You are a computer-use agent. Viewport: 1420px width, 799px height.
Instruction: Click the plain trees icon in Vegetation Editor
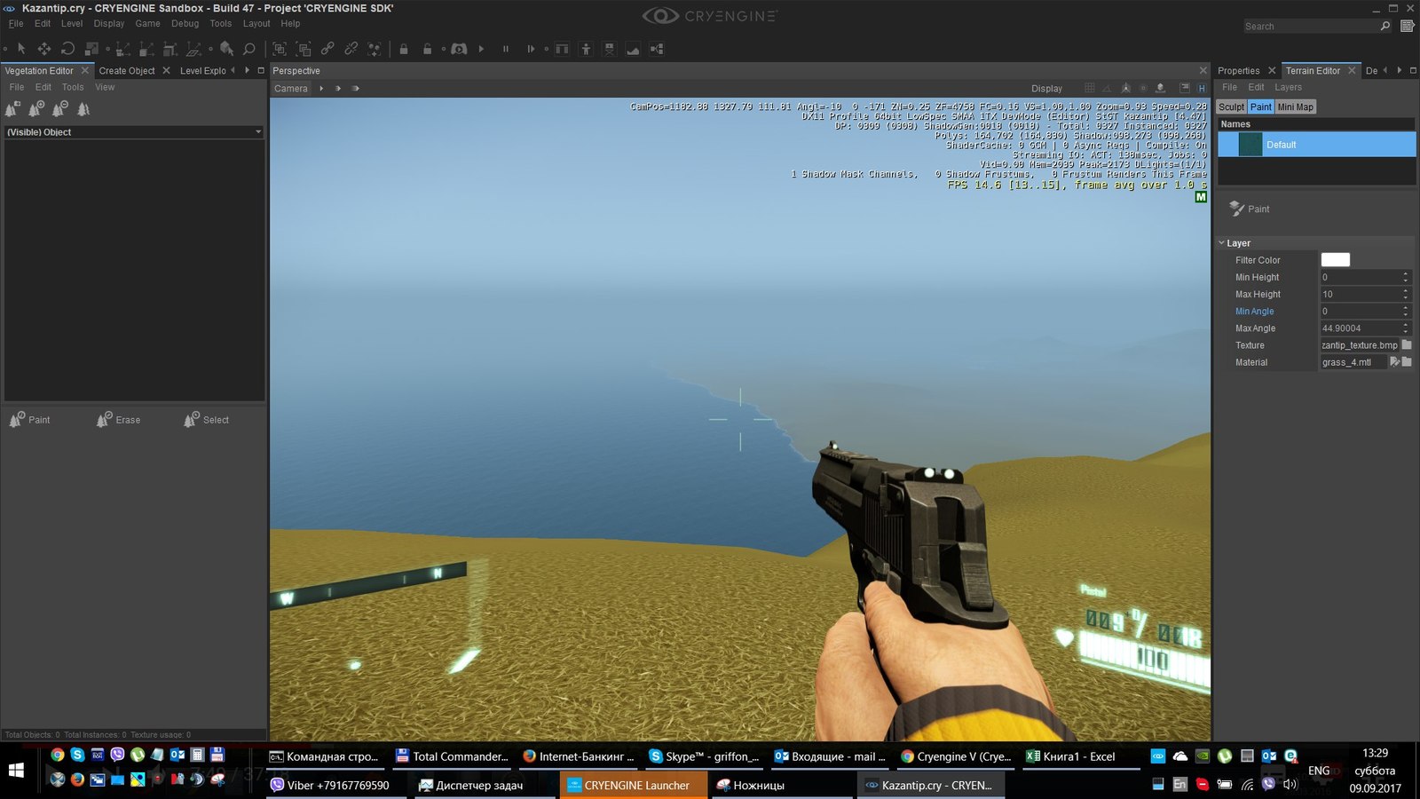tap(83, 109)
